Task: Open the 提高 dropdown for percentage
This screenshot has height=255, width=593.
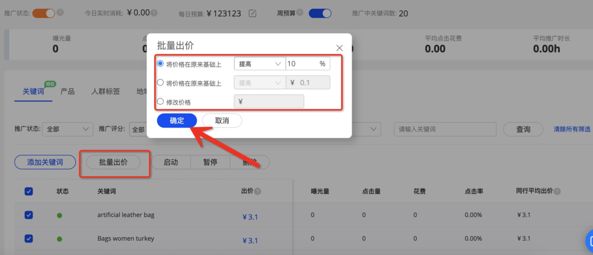Action: tap(260, 63)
